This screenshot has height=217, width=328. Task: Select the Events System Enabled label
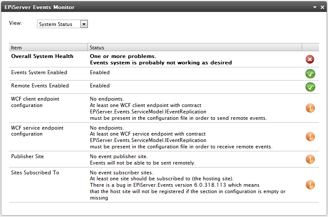coord(39,72)
